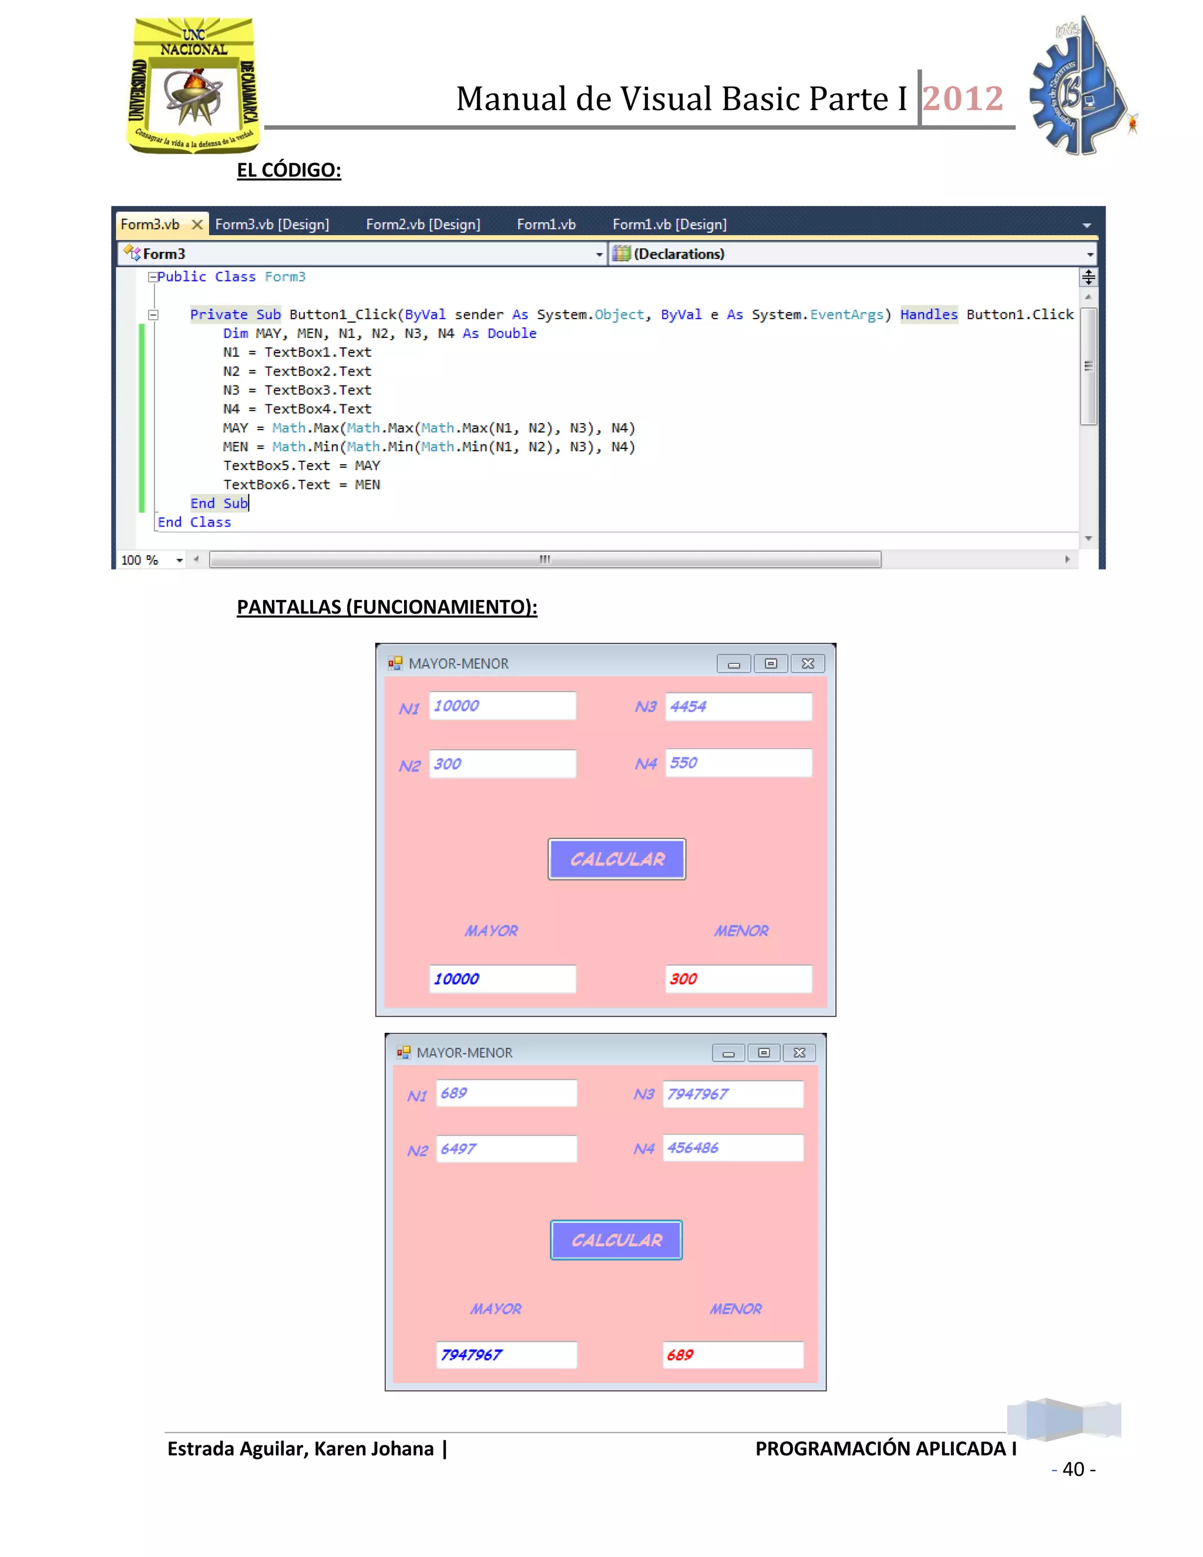Viewport: 1203px width, 1557px height.
Task: Maximize the first MAYOR-MENOR window
Action: 771,664
